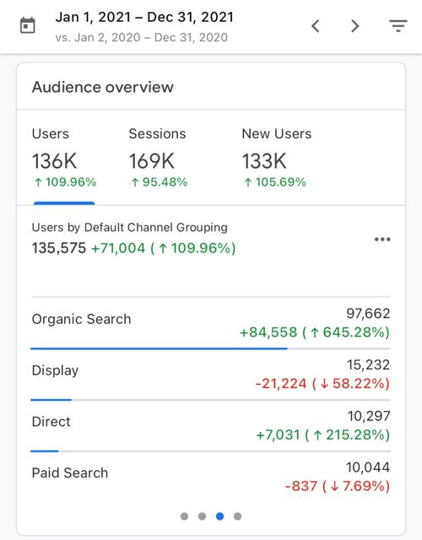Tap the Direct blue progress bar

pyautogui.click(x=45, y=451)
